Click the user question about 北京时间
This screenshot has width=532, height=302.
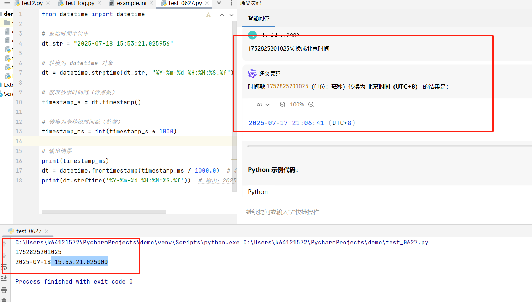(x=289, y=48)
